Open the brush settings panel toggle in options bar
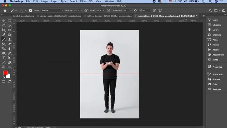 (30, 10)
